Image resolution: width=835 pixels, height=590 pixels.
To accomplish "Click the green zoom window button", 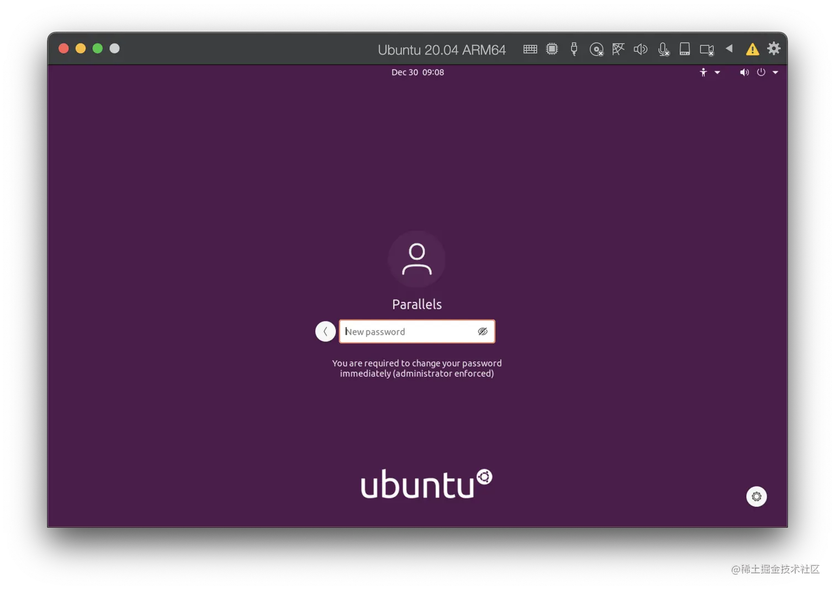I will click(x=98, y=49).
